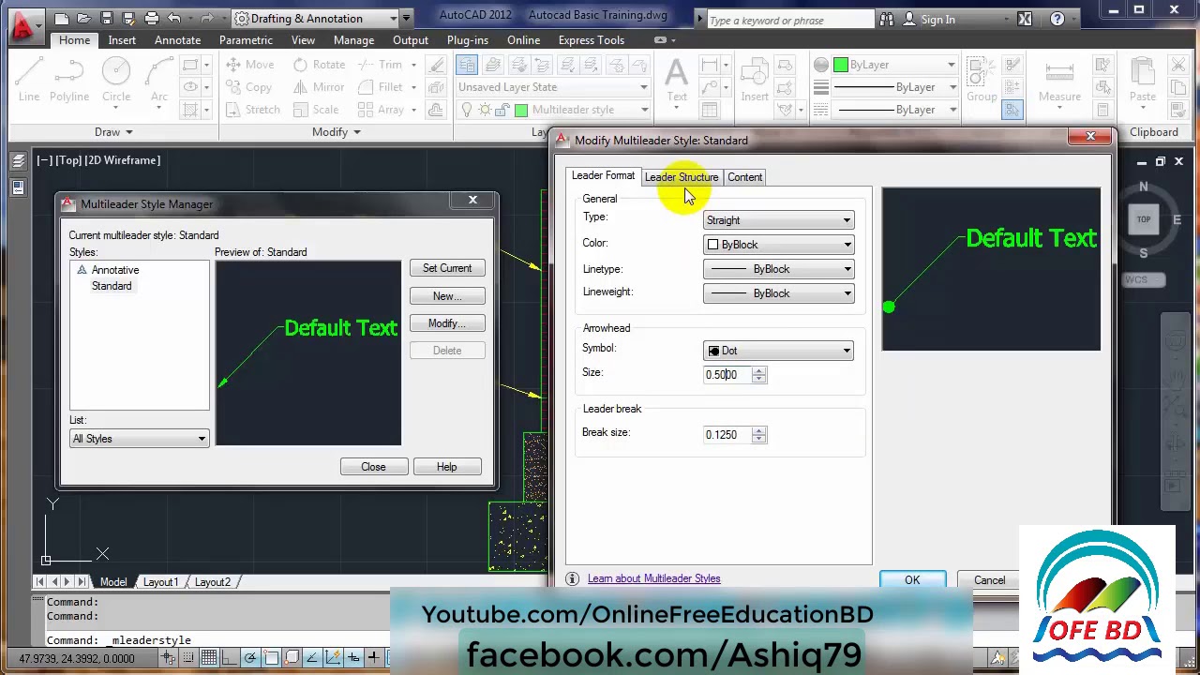Select the Annotative style in list

pos(115,270)
